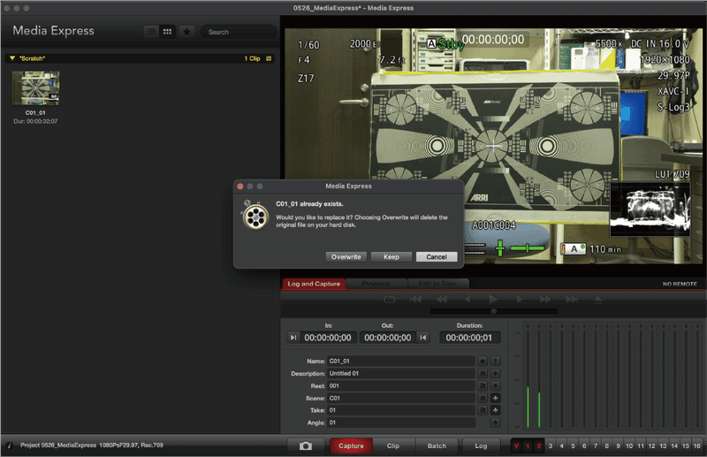The height and width of the screenshot is (457, 707).
Task: Click the Scene field C01
Action: click(401, 398)
